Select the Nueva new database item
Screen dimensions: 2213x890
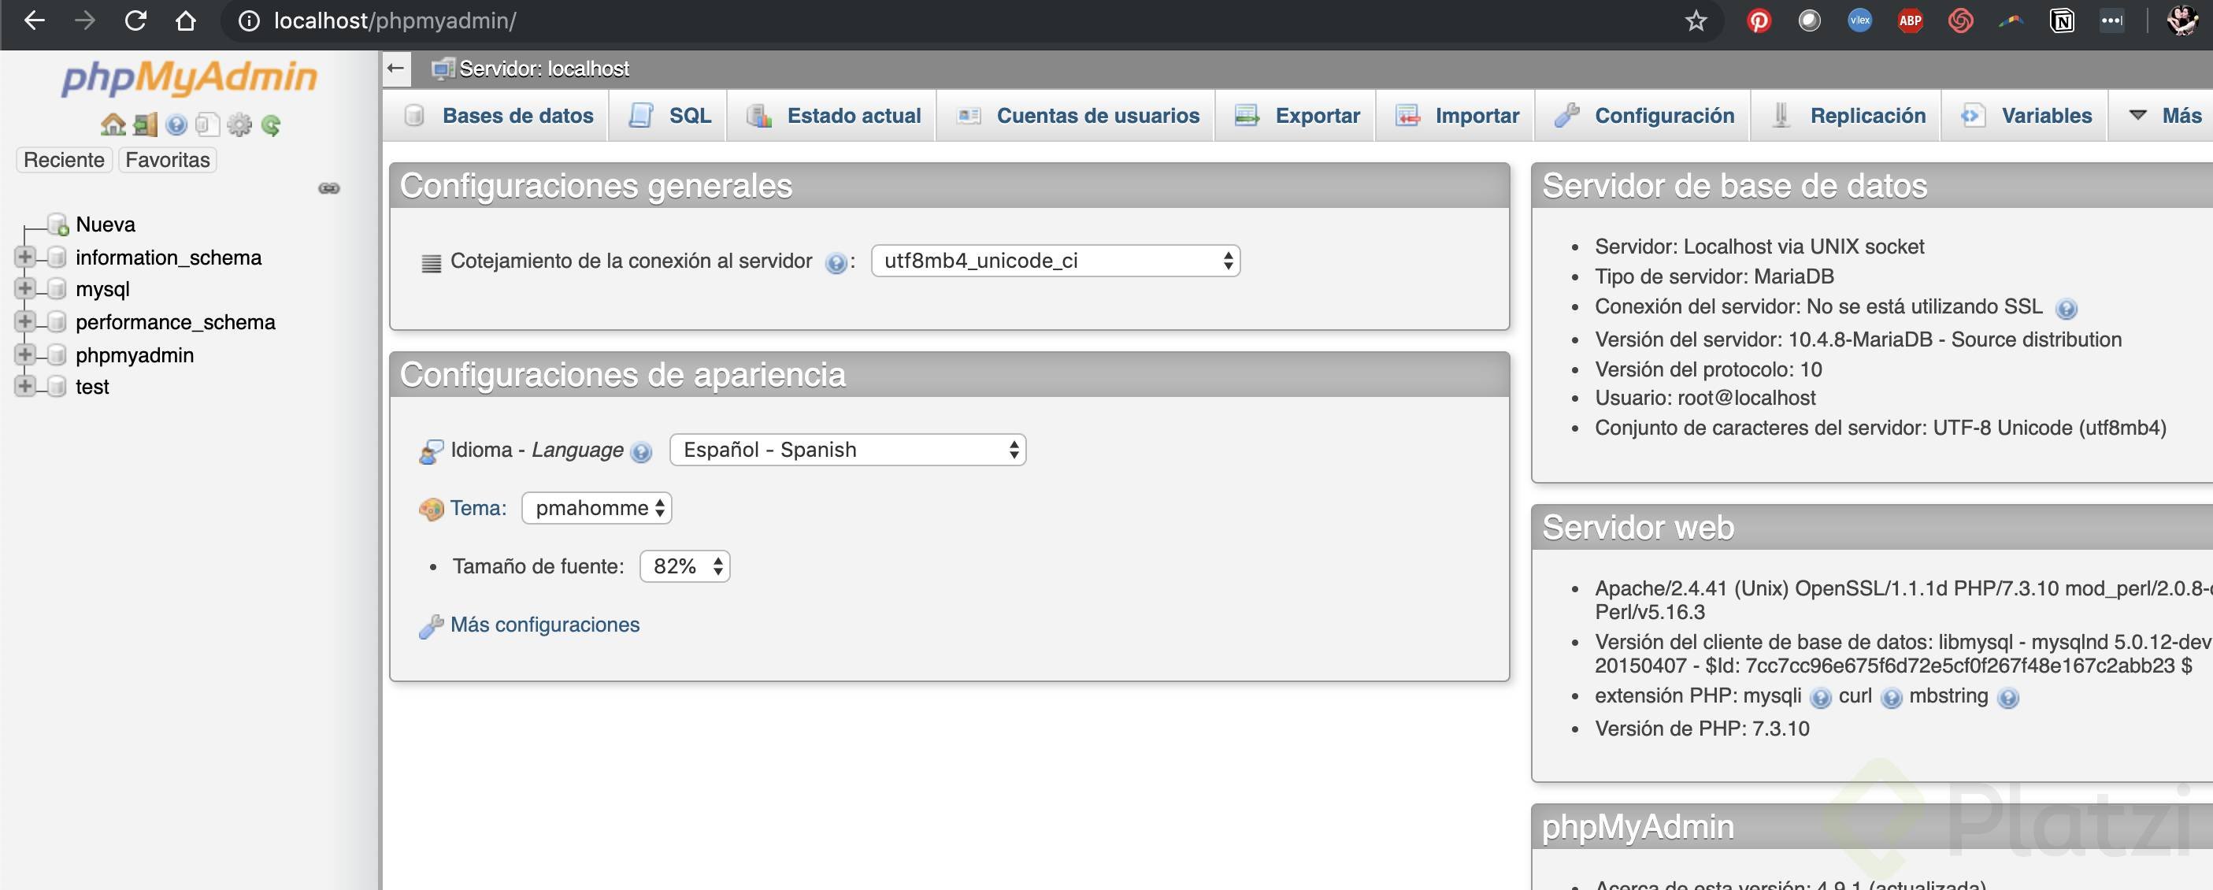tap(105, 225)
